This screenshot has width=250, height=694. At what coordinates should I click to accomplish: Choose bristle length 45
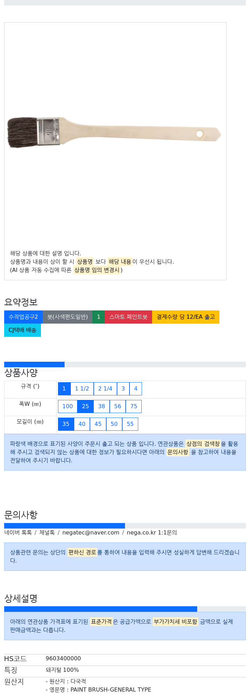(98, 424)
